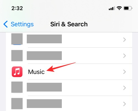Tap the Wi-Fi status icon
This screenshot has width=138, height=111.
point(119,8)
